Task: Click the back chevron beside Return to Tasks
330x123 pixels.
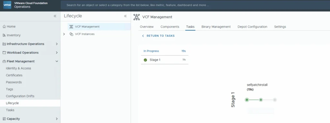Action: click(143, 36)
